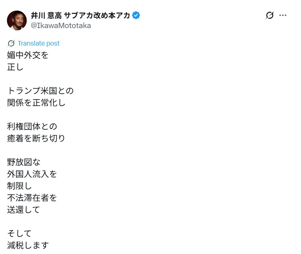Click the Translate post link
The height and width of the screenshot is (254, 301).
point(39,43)
